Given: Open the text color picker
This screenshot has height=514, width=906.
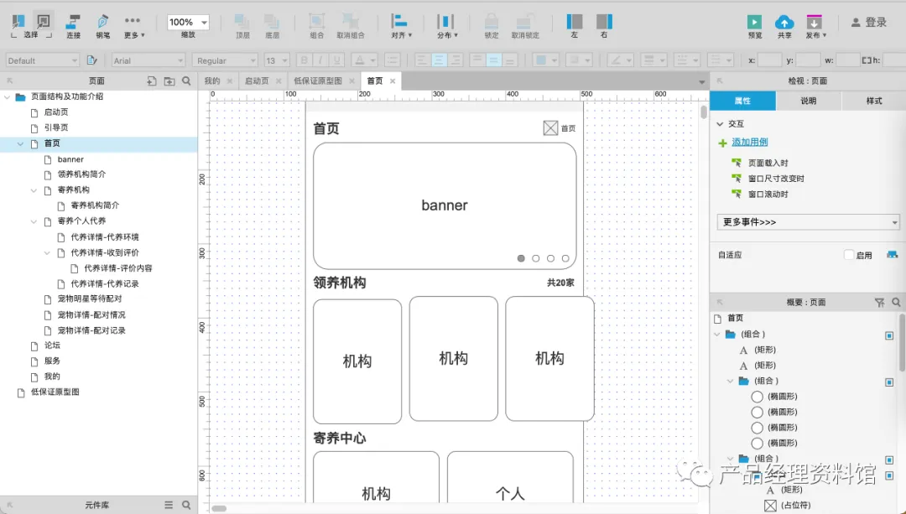Looking at the screenshot, I should coord(364,60).
